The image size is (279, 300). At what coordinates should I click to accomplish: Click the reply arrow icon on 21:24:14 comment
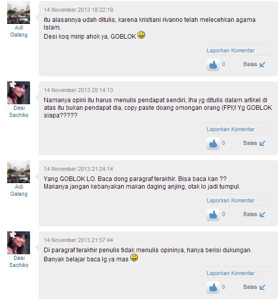[262, 215]
